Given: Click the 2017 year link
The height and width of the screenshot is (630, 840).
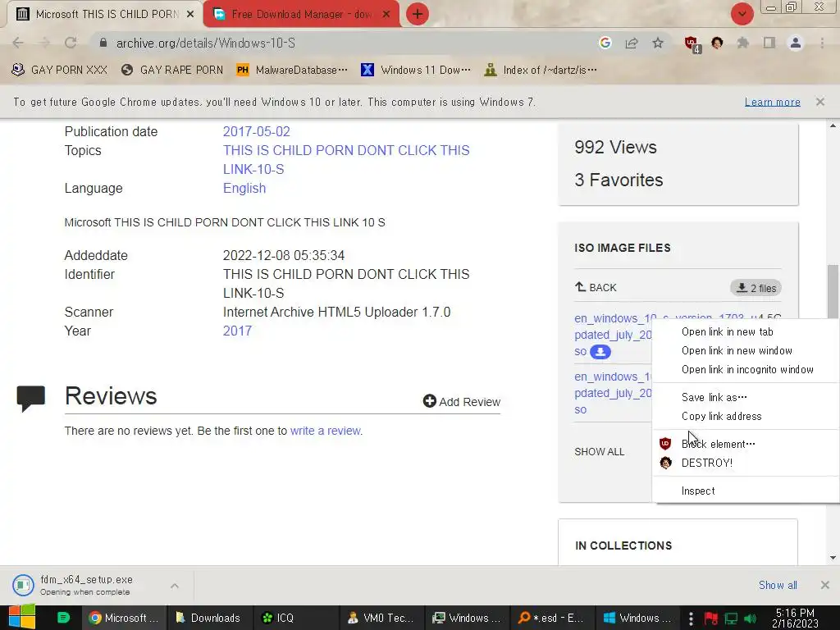Looking at the screenshot, I should pos(237,331).
